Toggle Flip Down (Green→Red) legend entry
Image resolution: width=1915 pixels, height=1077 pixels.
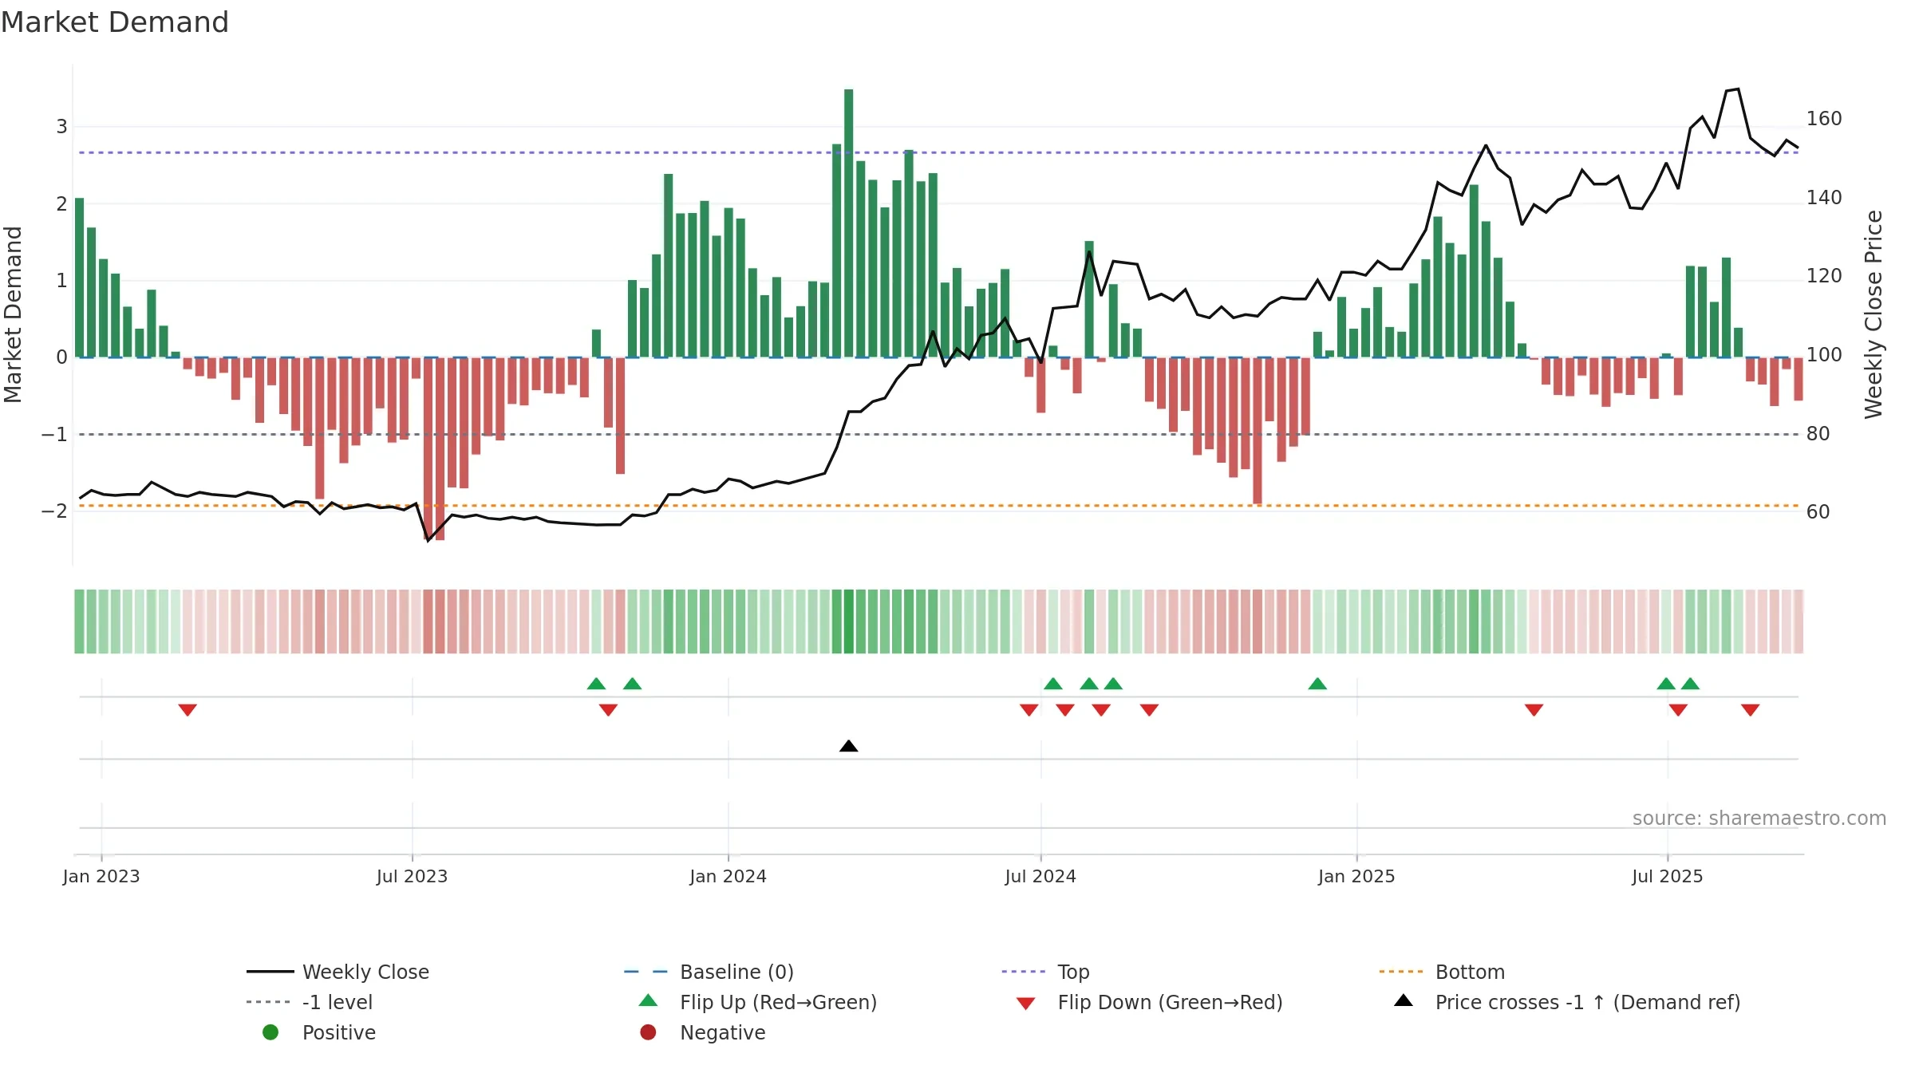(1150, 1002)
